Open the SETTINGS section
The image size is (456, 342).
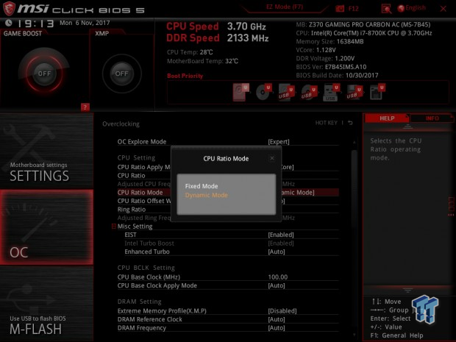[x=46, y=152]
